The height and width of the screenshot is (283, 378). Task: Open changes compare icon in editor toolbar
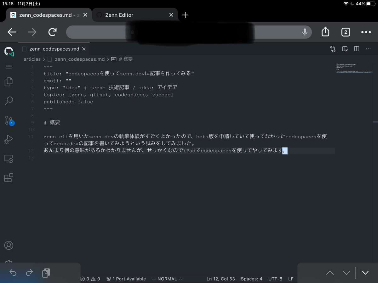pos(333,49)
